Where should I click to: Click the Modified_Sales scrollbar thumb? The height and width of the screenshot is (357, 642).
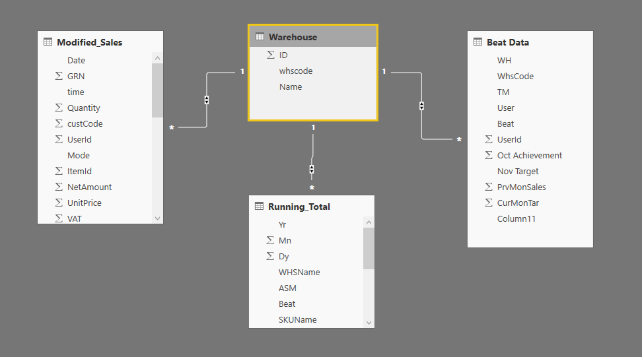click(x=158, y=91)
